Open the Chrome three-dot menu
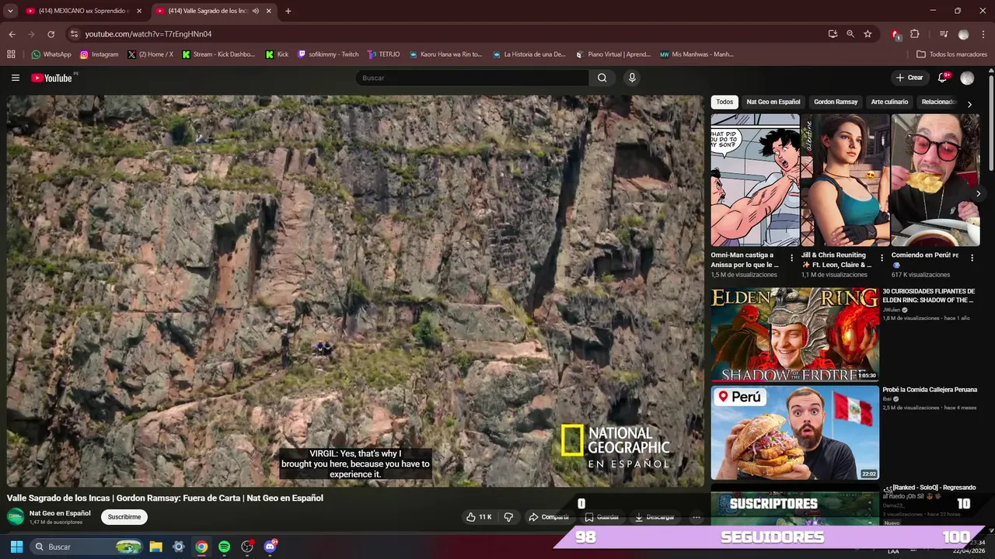995x559 pixels. pos(982,34)
